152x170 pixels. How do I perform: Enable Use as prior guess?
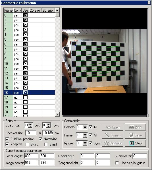(117, 163)
